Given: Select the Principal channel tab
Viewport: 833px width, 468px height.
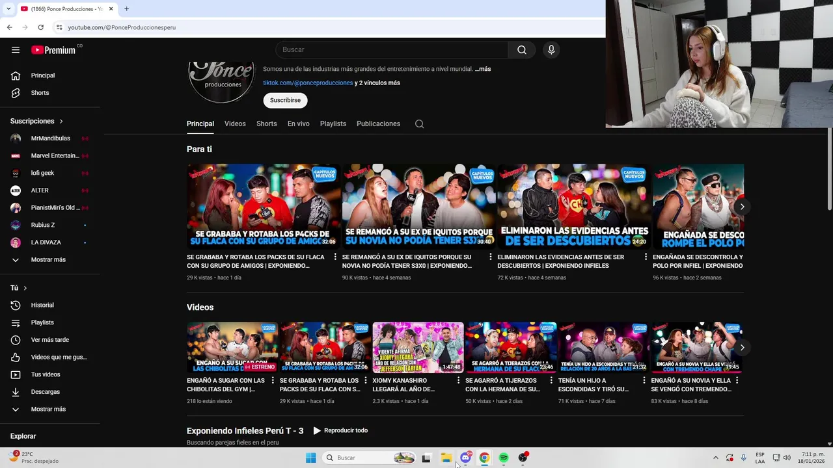Looking at the screenshot, I should (x=200, y=123).
